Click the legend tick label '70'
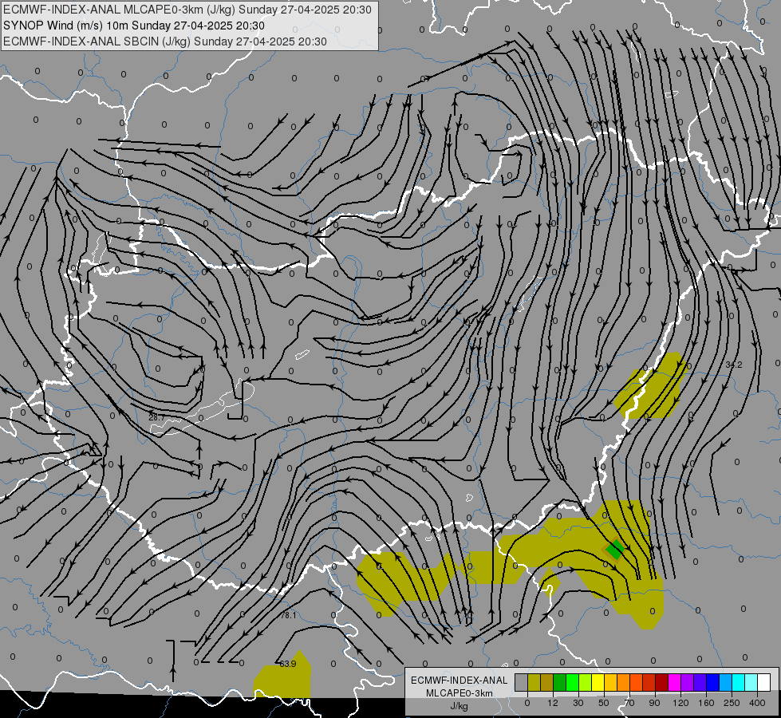This screenshot has width=781, height=718. [x=629, y=703]
